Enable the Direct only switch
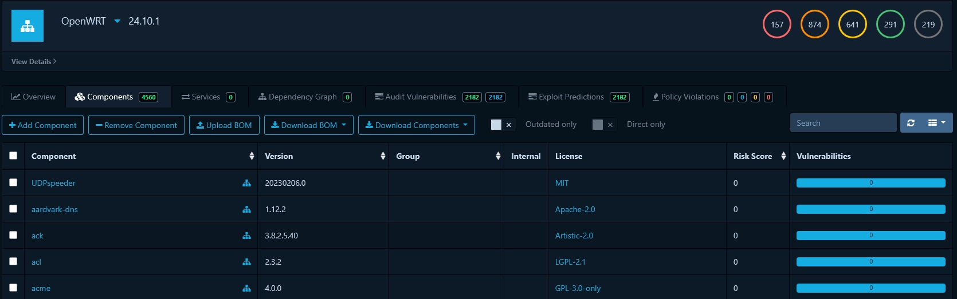 pos(603,125)
